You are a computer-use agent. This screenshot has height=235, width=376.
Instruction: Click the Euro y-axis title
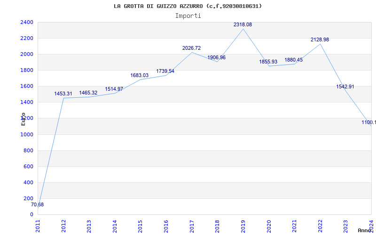point(23,119)
